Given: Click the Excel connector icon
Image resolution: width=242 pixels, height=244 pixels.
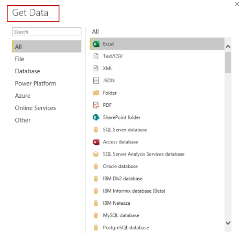Looking at the screenshot, I should pos(96,44).
